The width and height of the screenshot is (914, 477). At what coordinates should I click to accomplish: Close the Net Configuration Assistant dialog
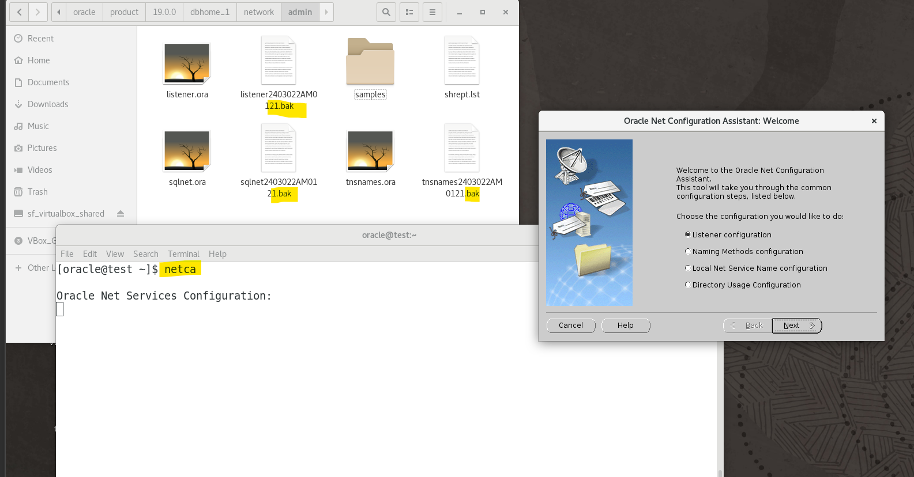coord(874,121)
